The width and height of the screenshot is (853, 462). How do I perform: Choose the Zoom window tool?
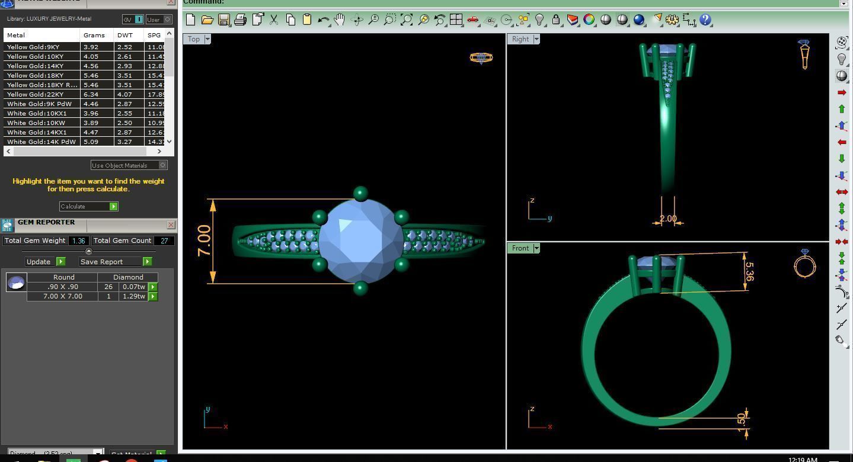[390, 20]
